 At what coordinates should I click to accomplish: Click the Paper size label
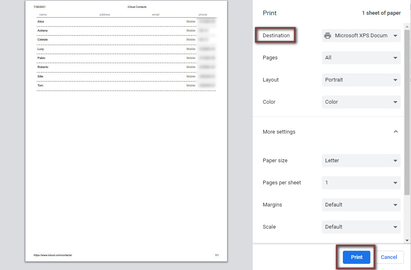275,161
